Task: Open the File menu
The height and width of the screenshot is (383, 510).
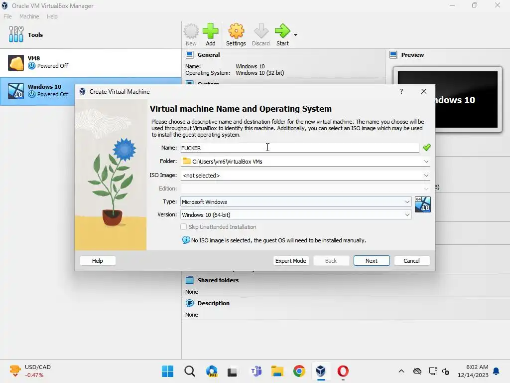Action: tap(7, 16)
